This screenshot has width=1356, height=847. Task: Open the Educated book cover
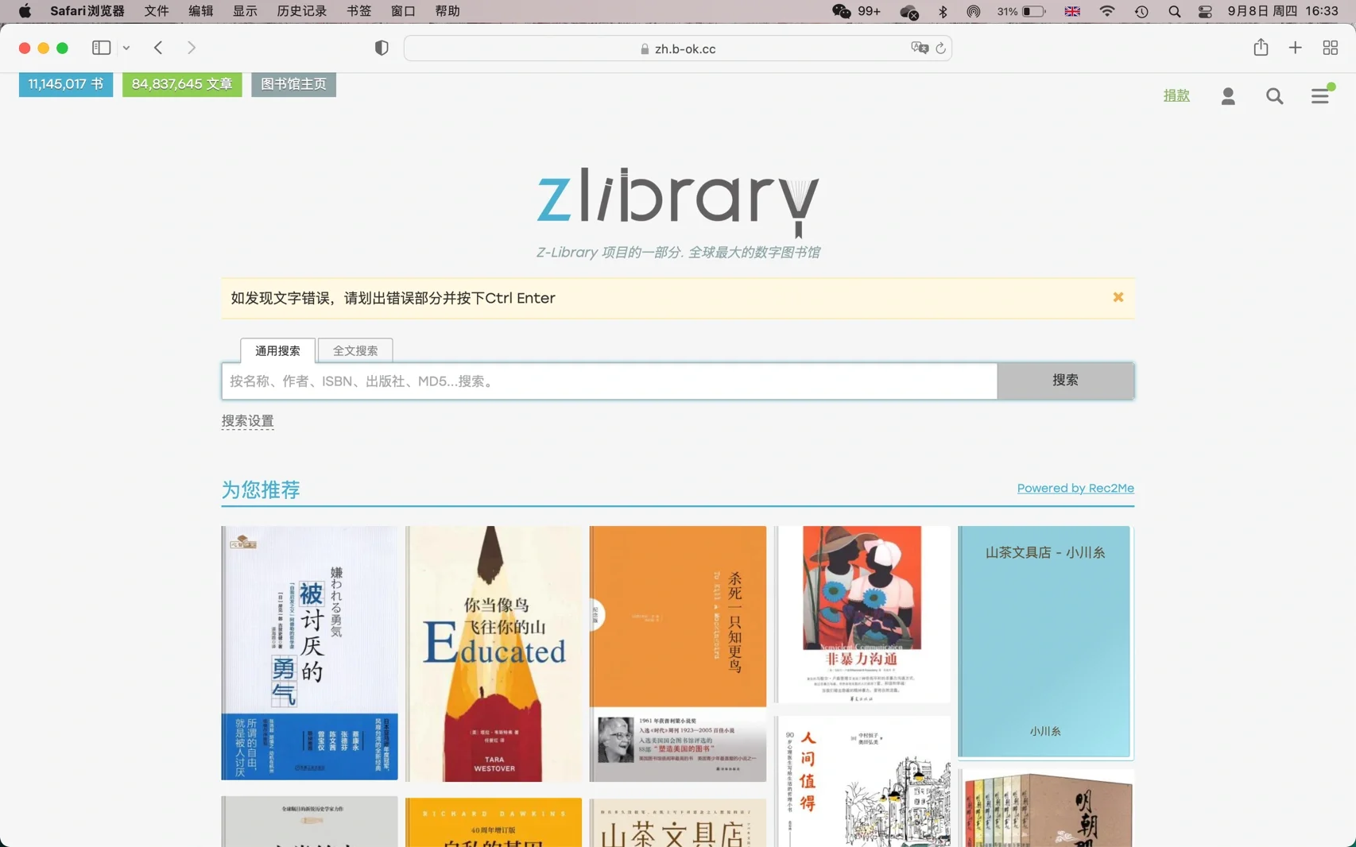click(x=494, y=653)
